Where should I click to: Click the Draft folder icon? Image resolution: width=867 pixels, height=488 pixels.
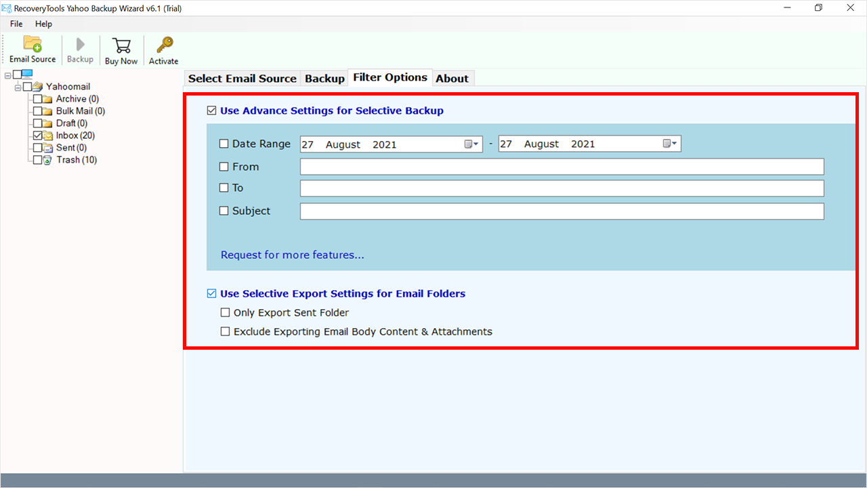click(48, 123)
